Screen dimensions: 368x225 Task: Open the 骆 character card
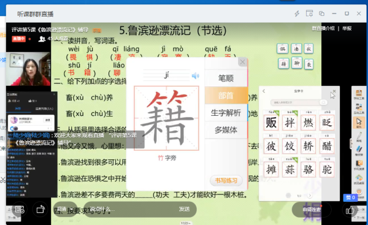point(308,169)
